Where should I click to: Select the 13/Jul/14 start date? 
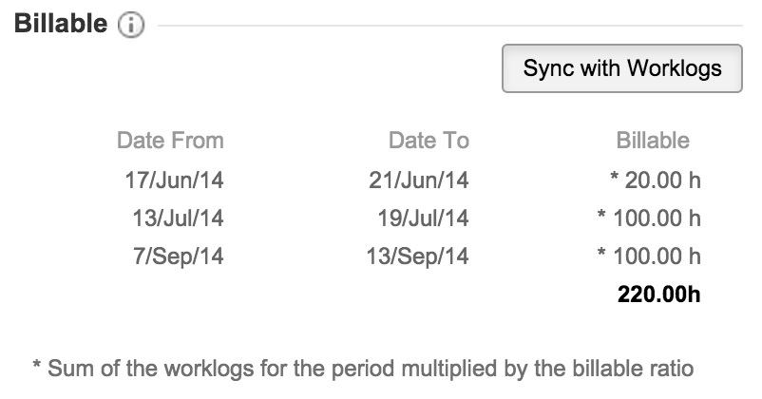click(x=178, y=218)
